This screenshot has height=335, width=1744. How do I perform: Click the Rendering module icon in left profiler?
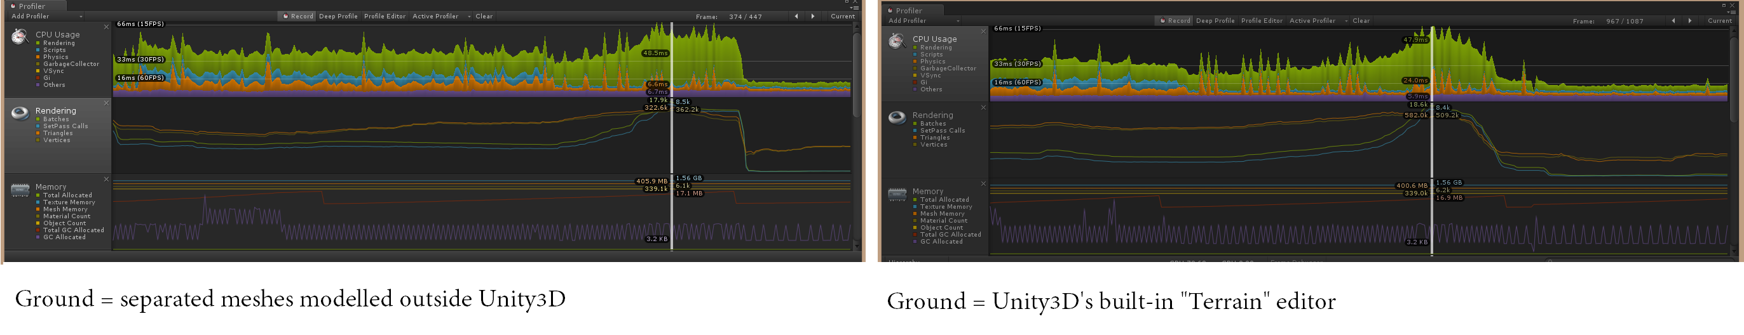[x=20, y=113]
